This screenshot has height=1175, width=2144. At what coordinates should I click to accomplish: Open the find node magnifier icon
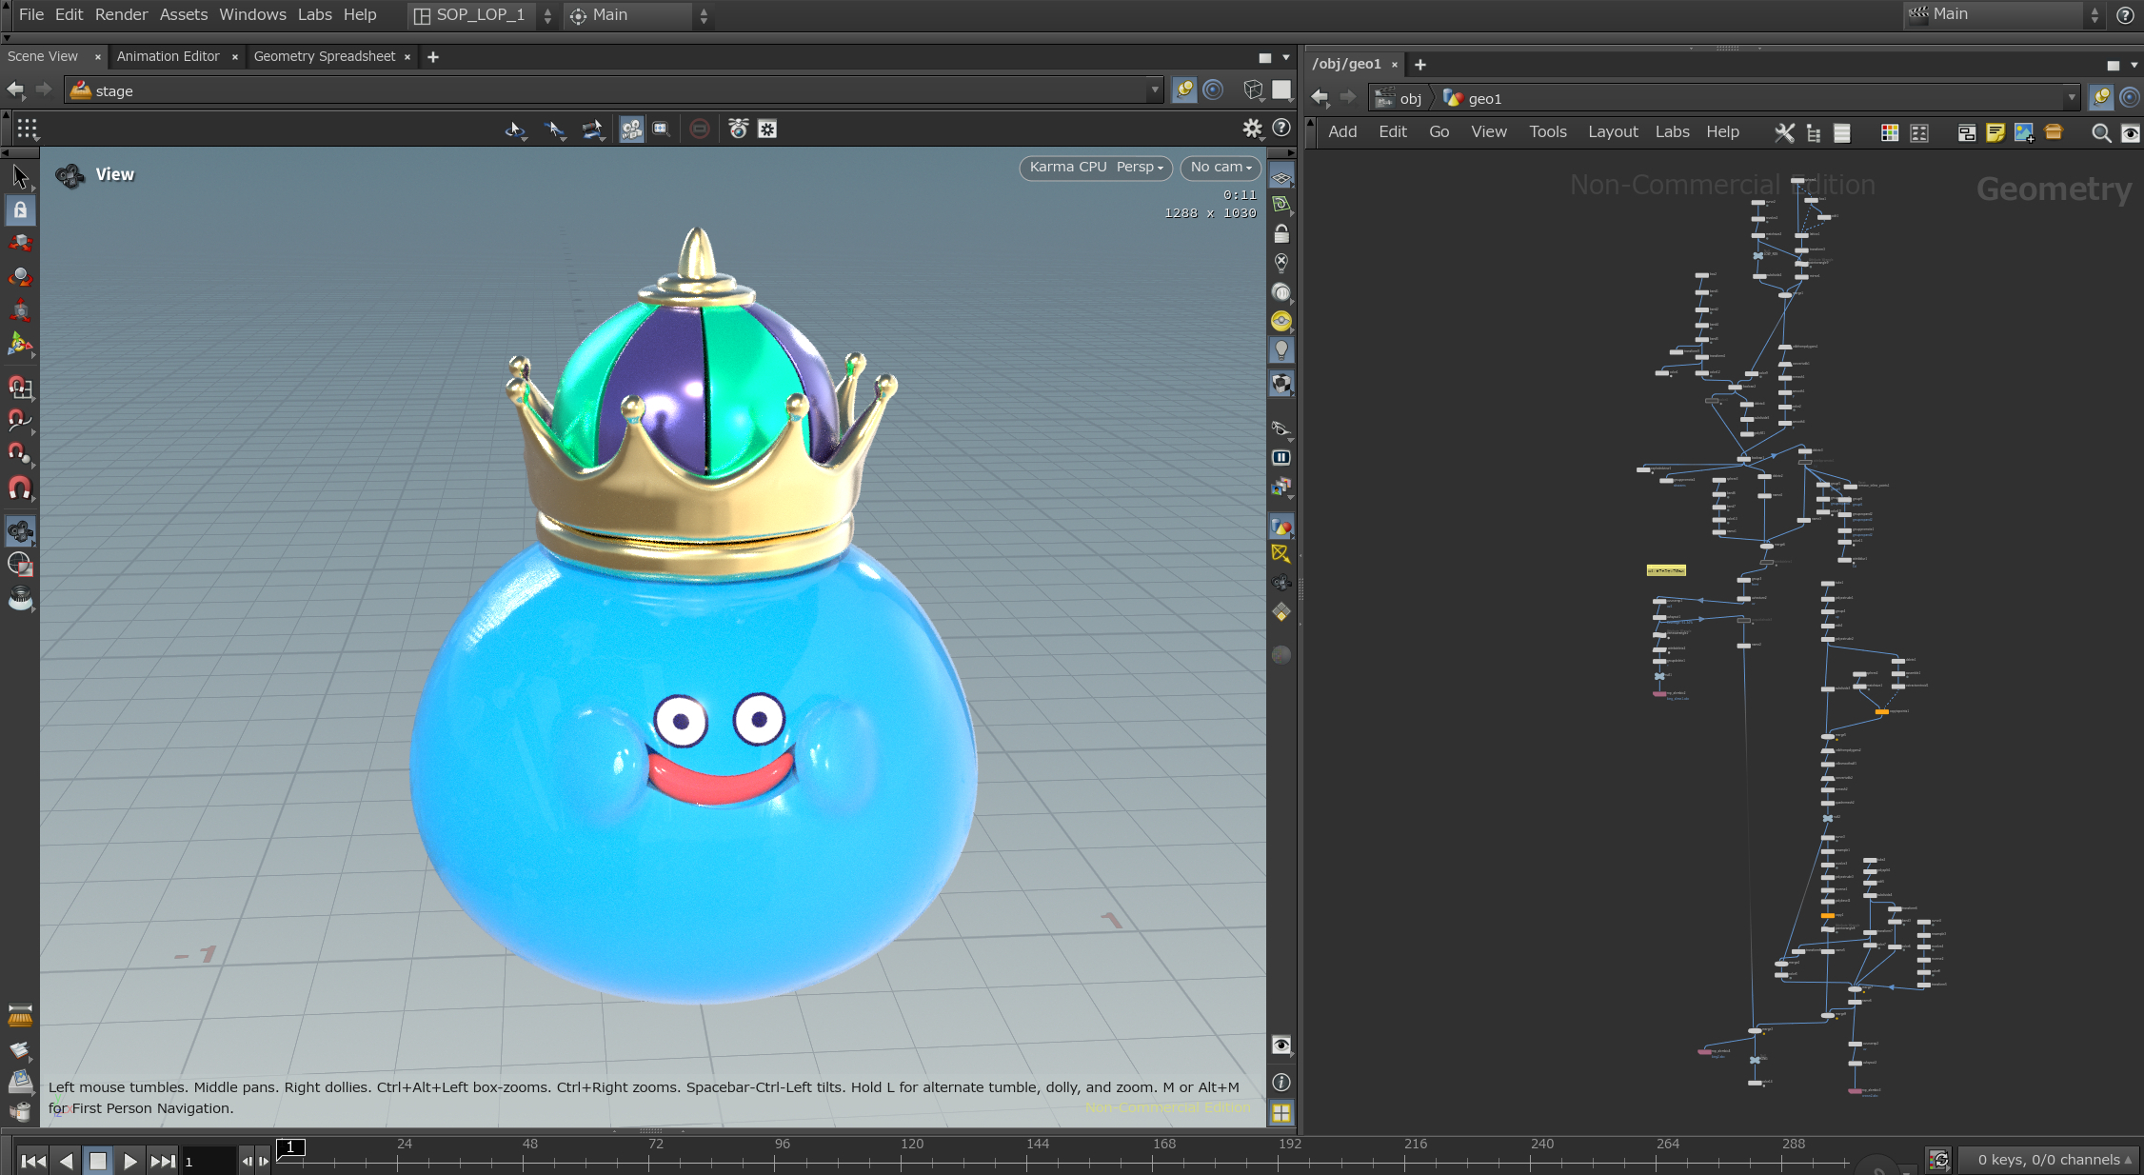2101,132
